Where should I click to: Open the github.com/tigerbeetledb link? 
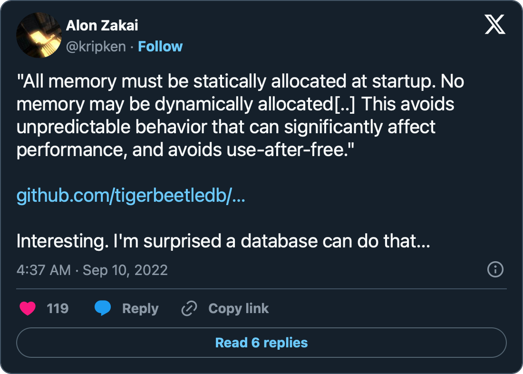pyautogui.click(x=131, y=196)
